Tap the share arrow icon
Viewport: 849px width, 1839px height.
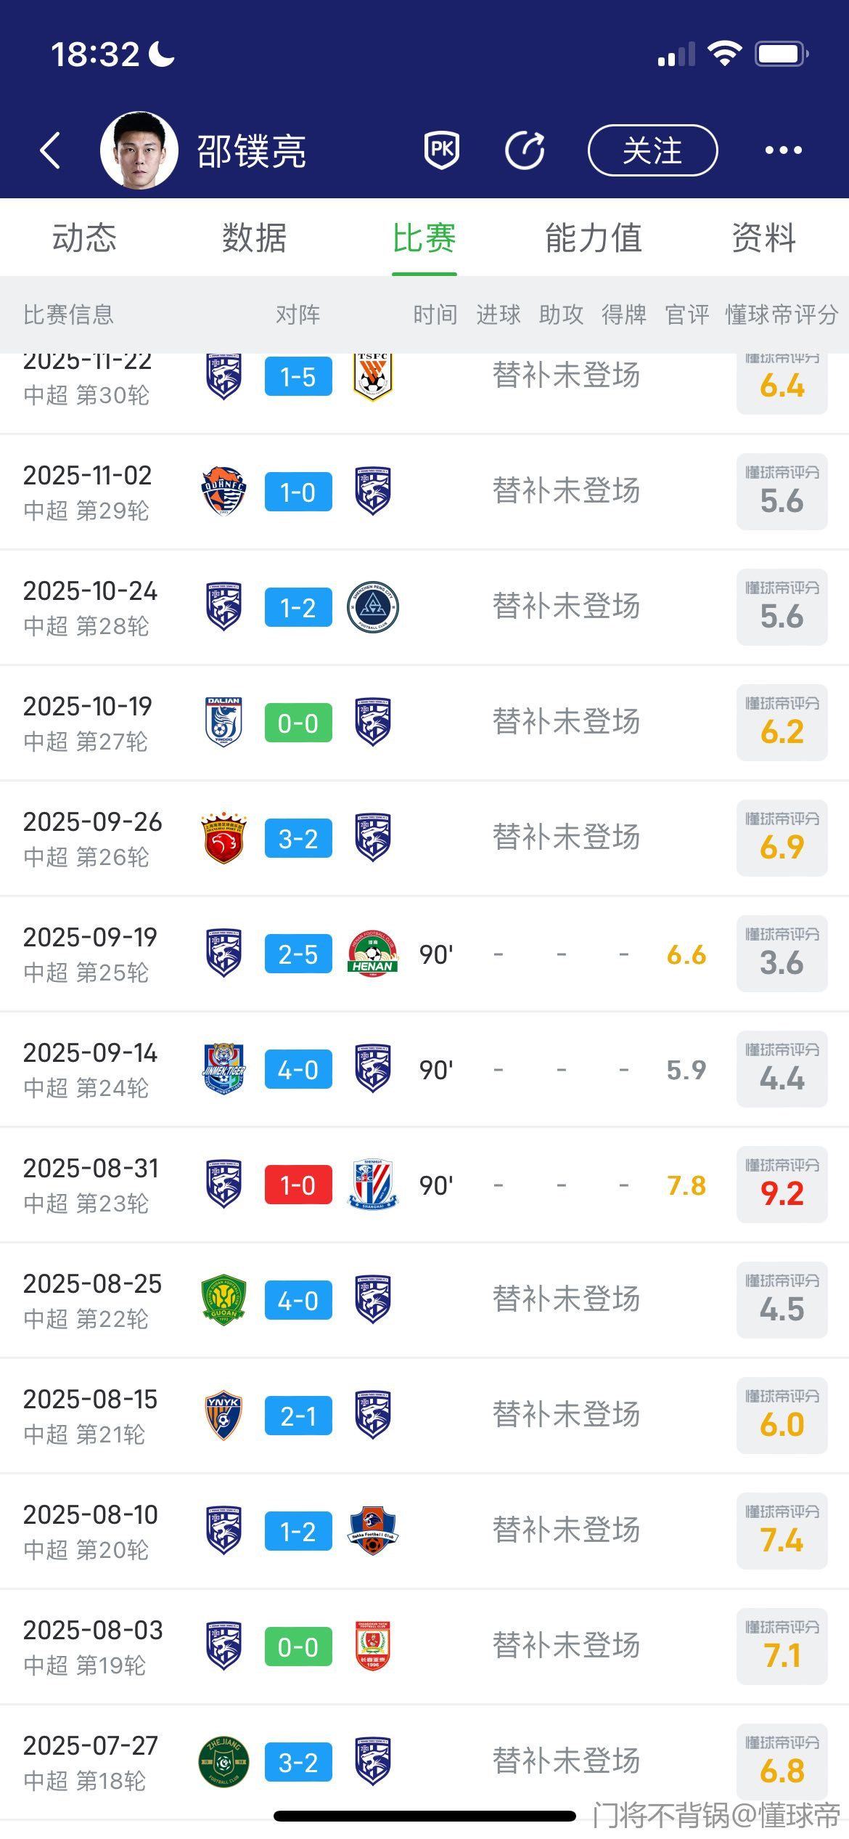tap(525, 150)
